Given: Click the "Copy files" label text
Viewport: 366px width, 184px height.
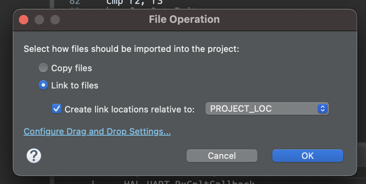Looking at the screenshot, I should (x=72, y=68).
